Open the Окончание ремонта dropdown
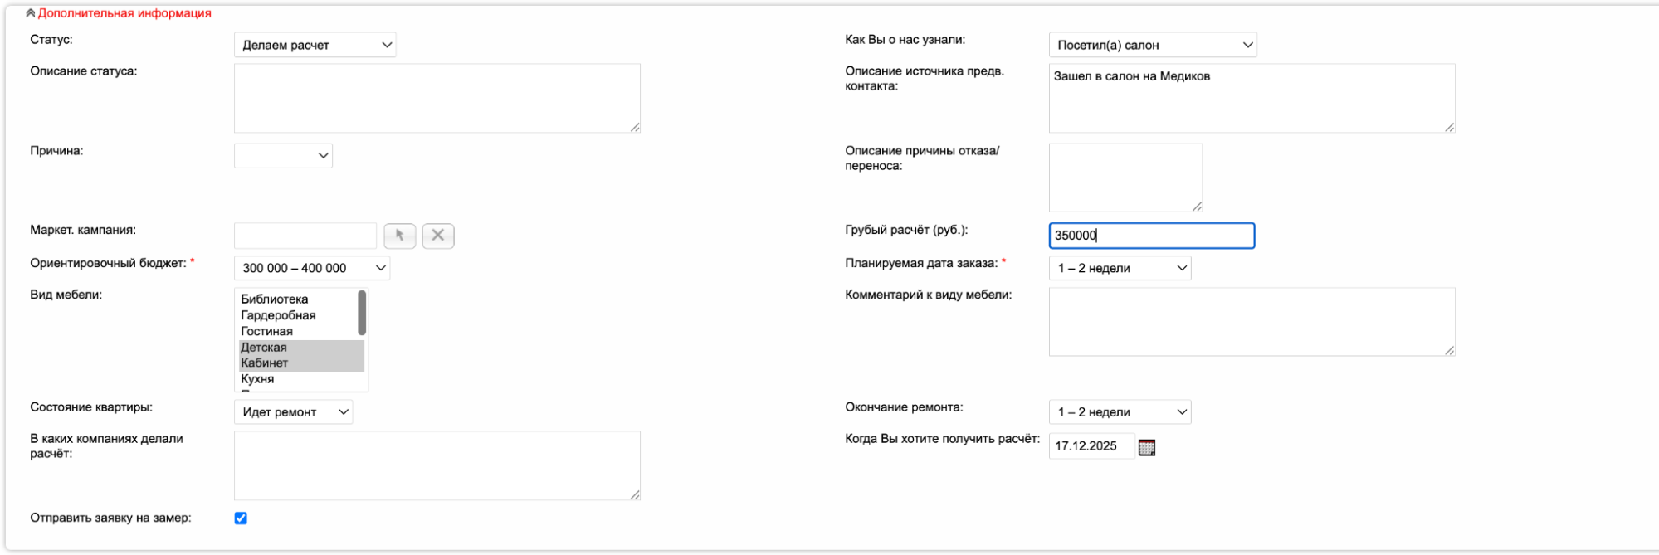The image size is (1659, 555). [x=1120, y=412]
